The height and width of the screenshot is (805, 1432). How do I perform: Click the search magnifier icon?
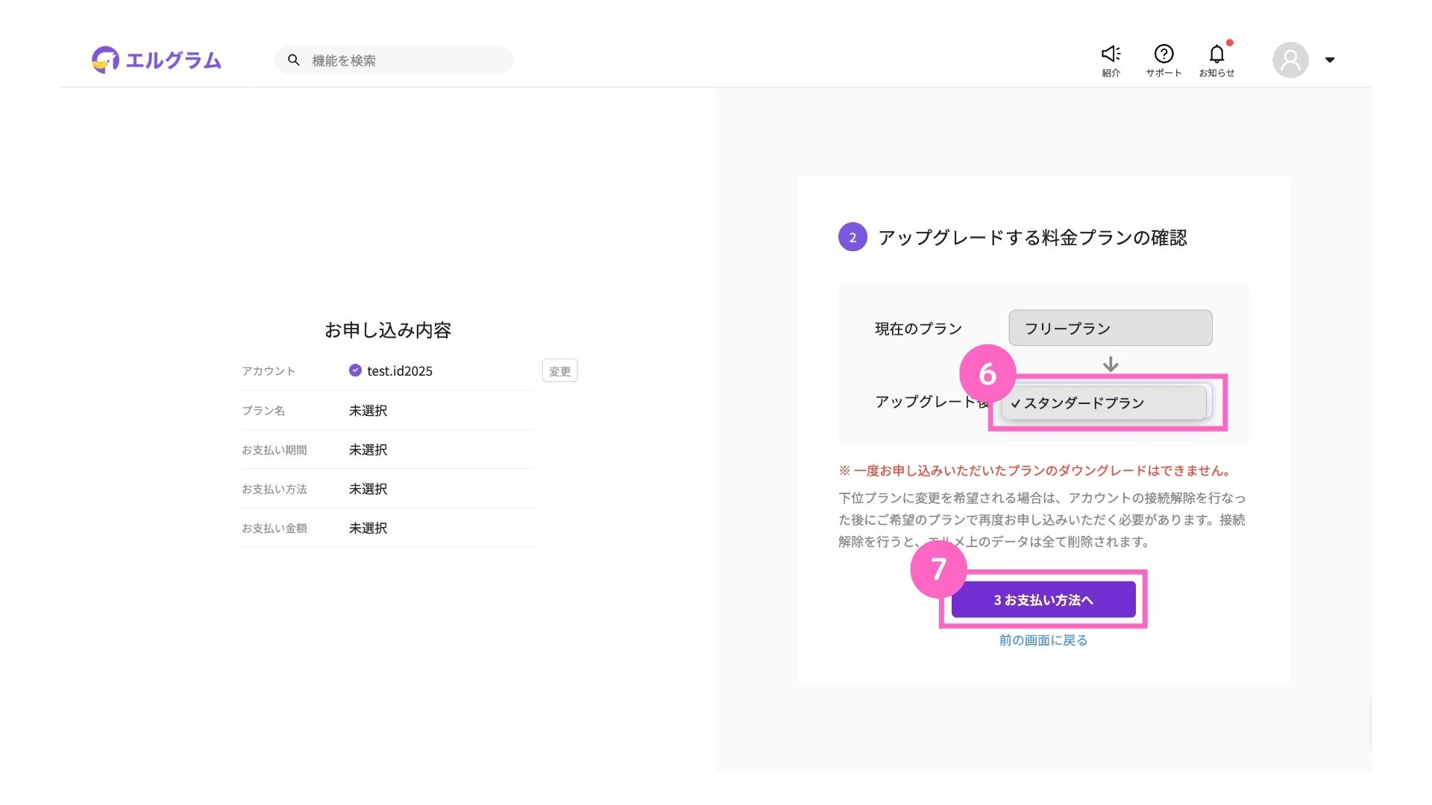pos(294,60)
